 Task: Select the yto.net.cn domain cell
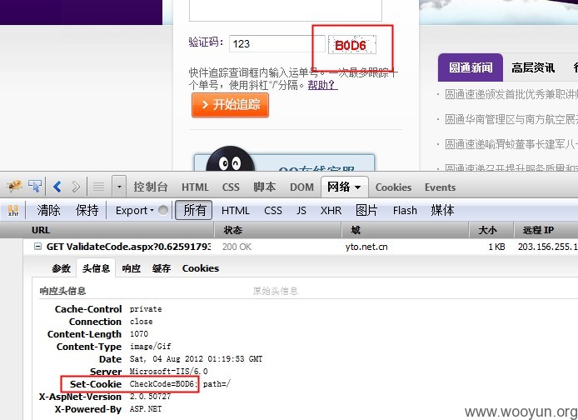pyautogui.click(x=366, y=247)
